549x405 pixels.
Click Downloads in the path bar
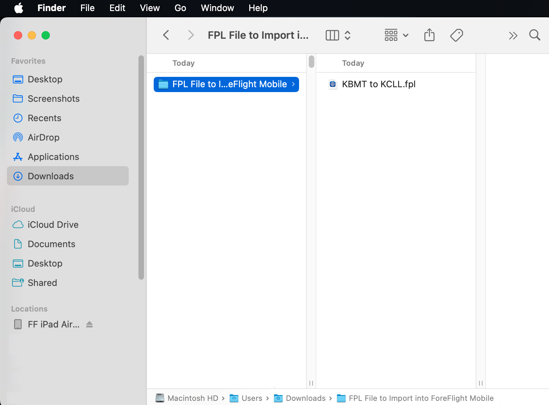300,398
